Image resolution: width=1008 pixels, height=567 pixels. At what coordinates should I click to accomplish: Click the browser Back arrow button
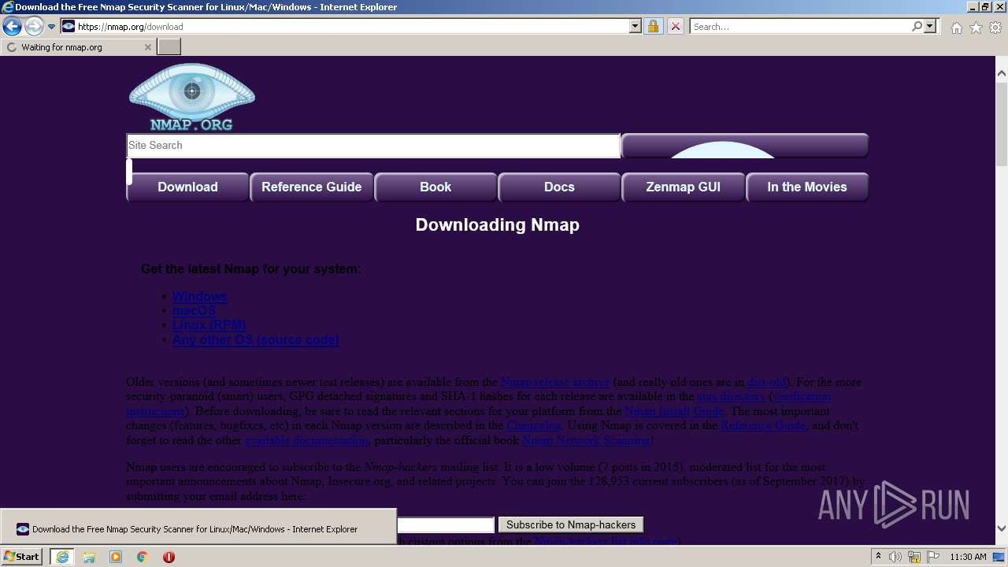tap(12, 27)
